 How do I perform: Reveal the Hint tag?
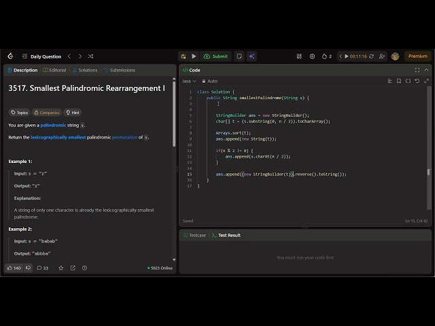pos(73,113)
